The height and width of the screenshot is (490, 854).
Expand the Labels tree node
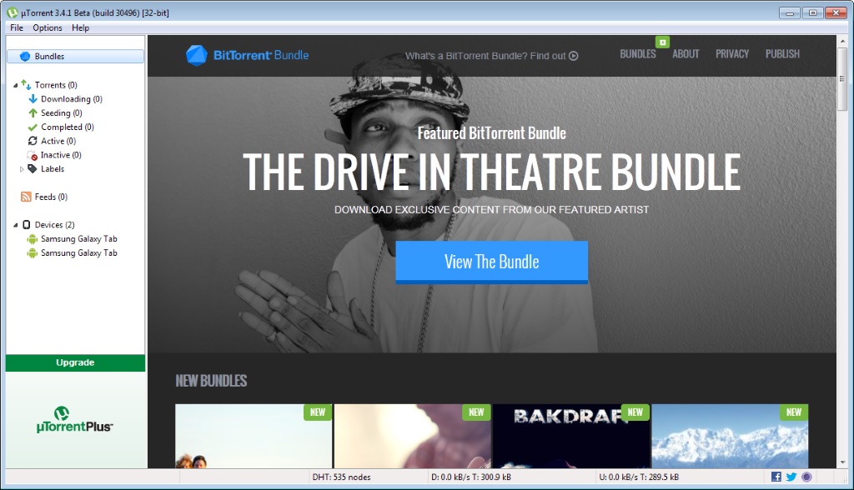22,169
